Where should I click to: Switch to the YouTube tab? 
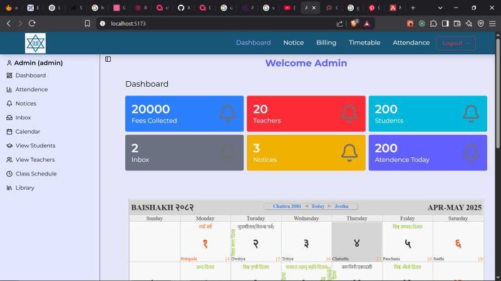(x=290, y=8)
